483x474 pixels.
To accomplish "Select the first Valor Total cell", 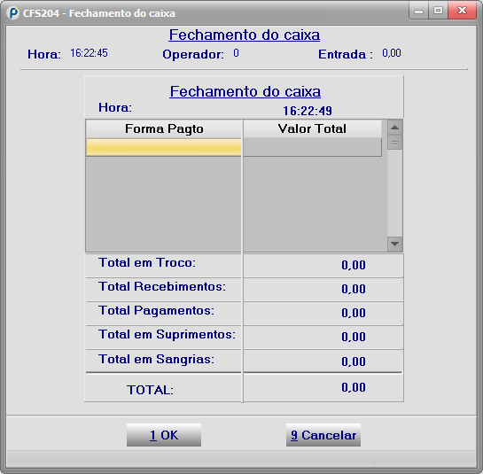I will [x=312, y=147].
